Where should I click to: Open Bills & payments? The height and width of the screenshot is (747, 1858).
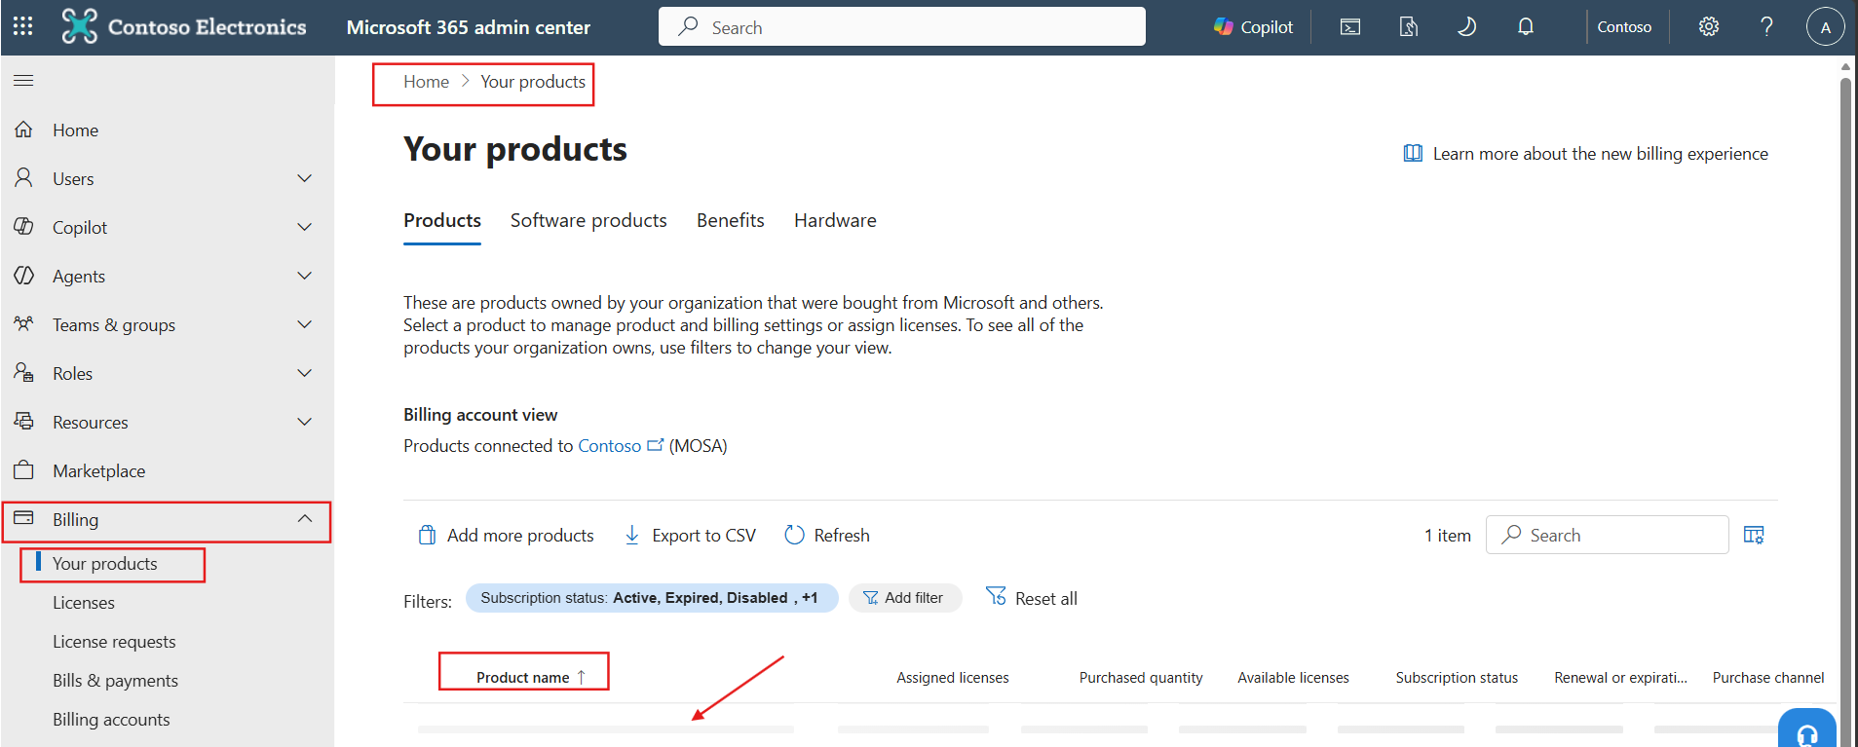pyautogui.click(x=115, y=681)
